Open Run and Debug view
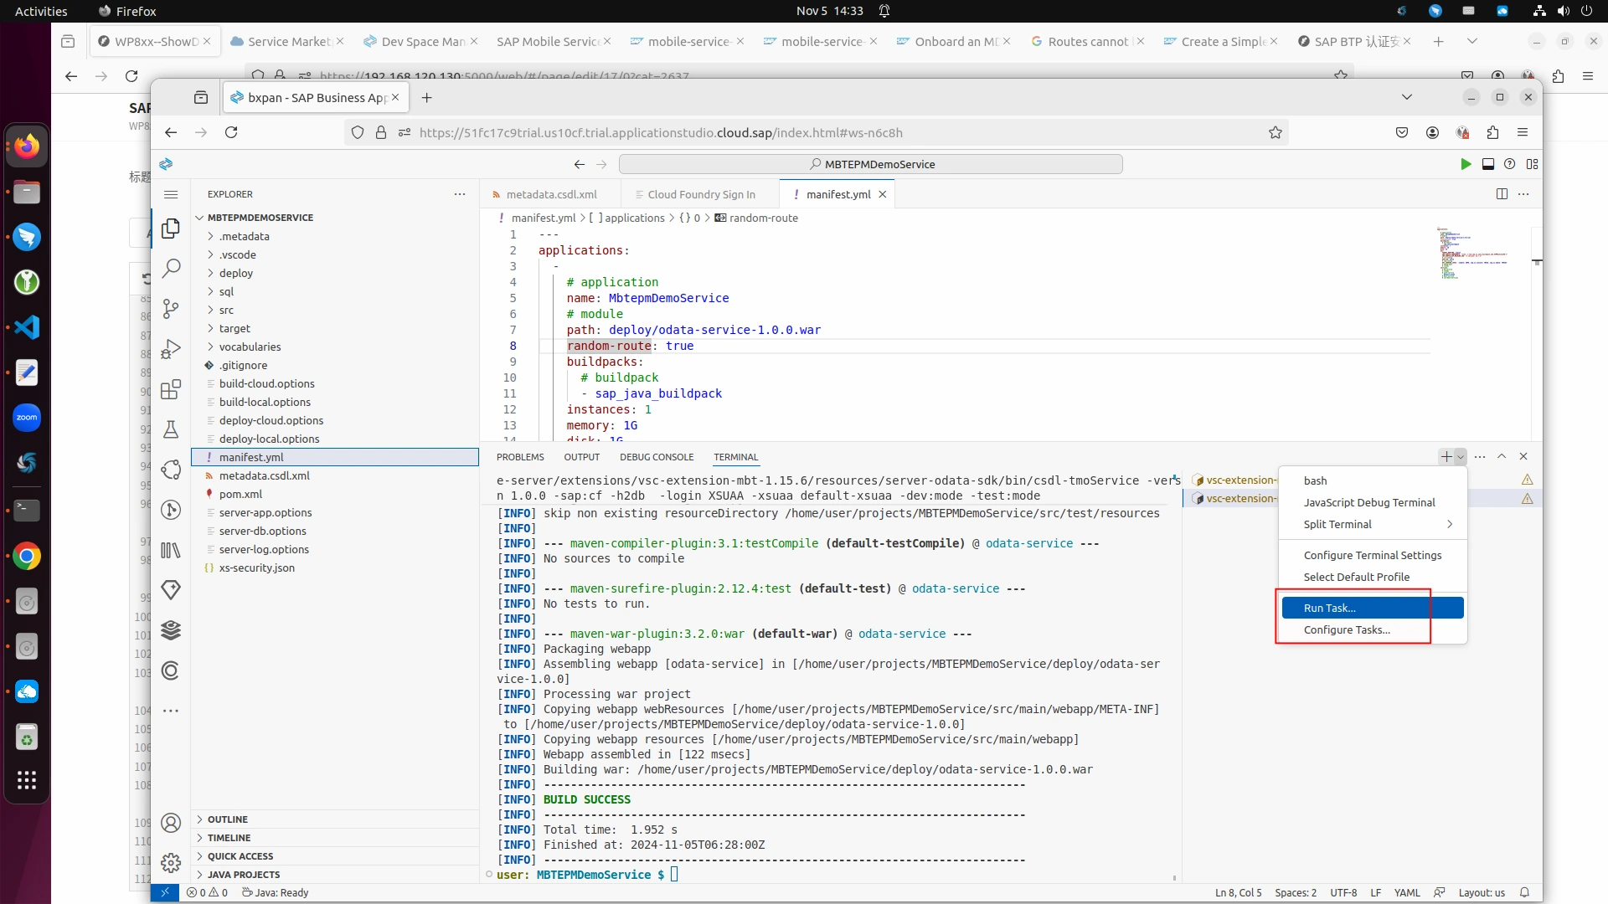1608x904 pixels. 171,349
